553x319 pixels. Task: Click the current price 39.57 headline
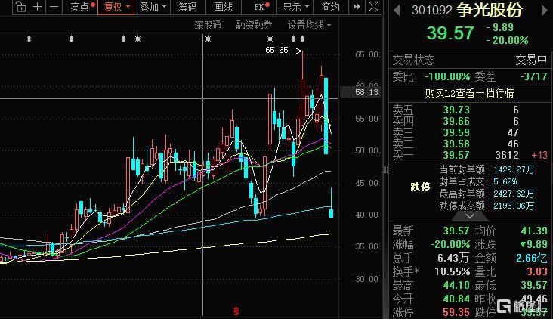point(450,33)
